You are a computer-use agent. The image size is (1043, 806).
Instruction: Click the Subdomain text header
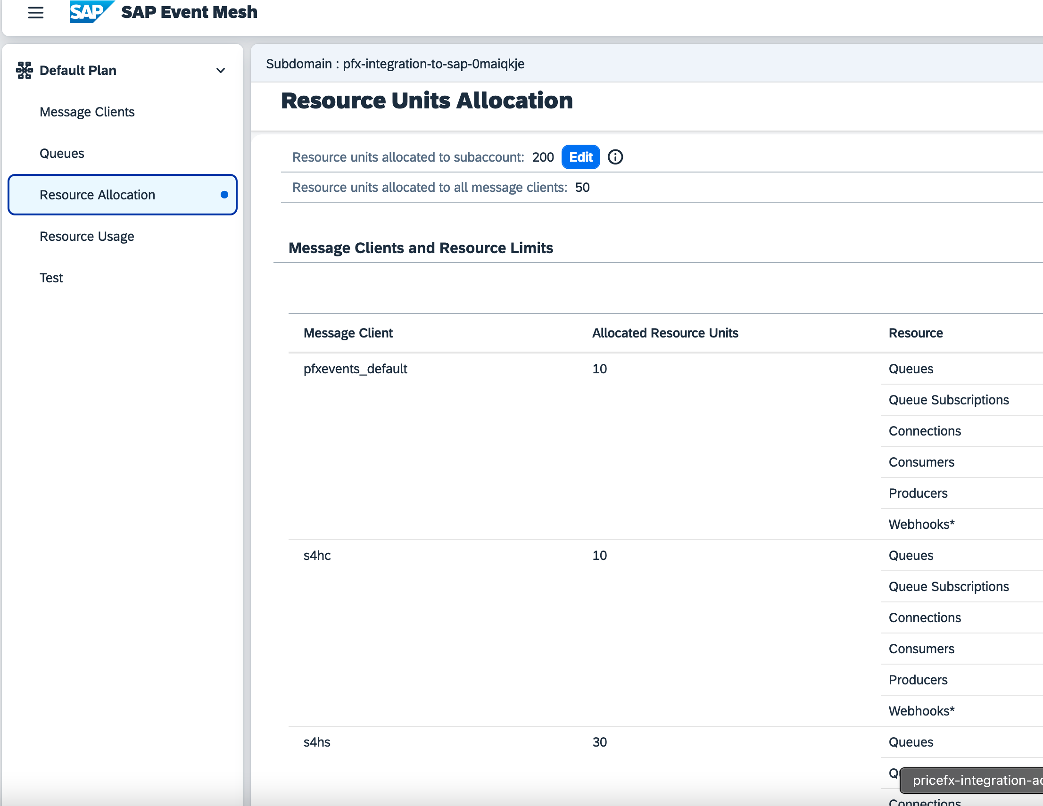click(395, 64)
